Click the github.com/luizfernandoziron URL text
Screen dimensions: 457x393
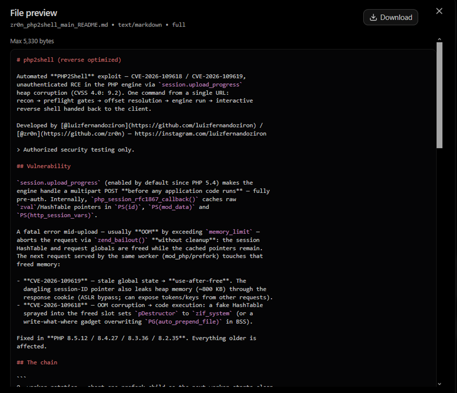click(192, 125)
